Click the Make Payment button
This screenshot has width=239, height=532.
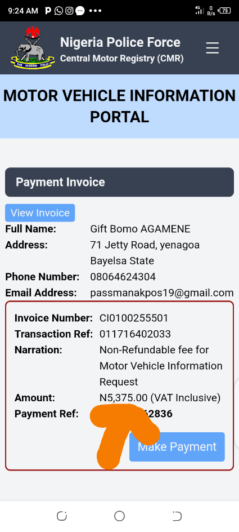pos(177,447)
